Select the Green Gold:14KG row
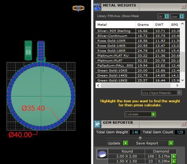Viewport: 187px width, 164px height. (x=138, y=75)
